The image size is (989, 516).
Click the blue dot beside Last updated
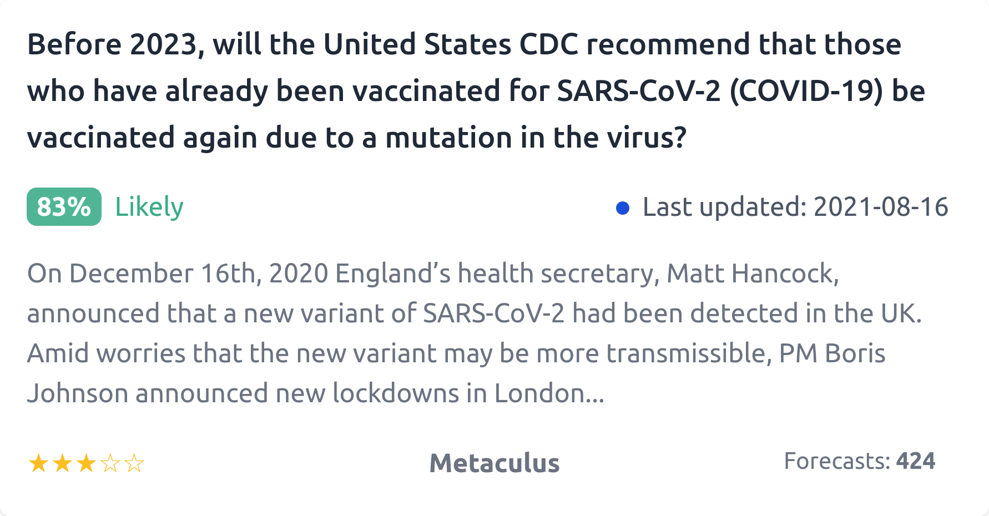point(623,208)
